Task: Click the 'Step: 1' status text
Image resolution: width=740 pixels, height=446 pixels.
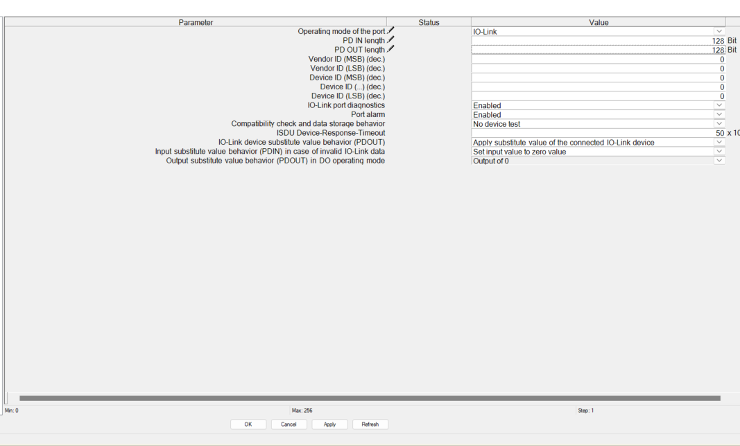Action: tap(585, 411)
